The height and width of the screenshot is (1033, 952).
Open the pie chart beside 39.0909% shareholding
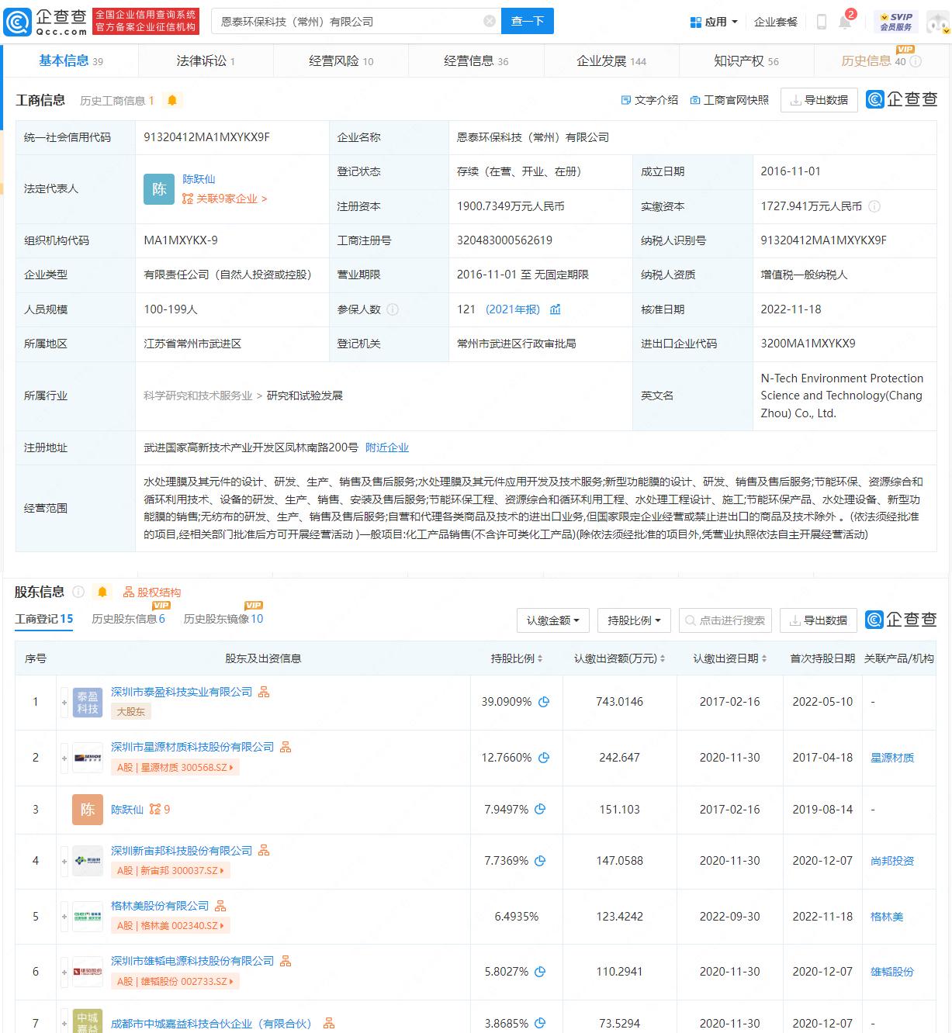pos(543,702)
